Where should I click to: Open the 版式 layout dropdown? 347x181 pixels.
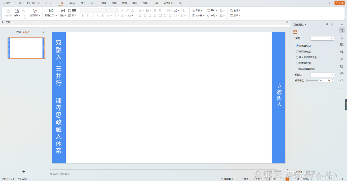pos(63,16)
